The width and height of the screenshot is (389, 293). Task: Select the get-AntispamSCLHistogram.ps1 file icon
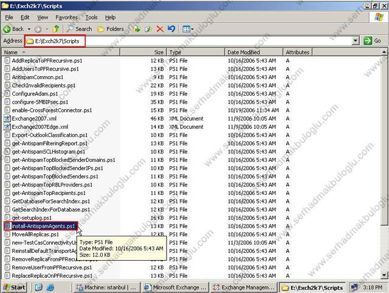7,152
